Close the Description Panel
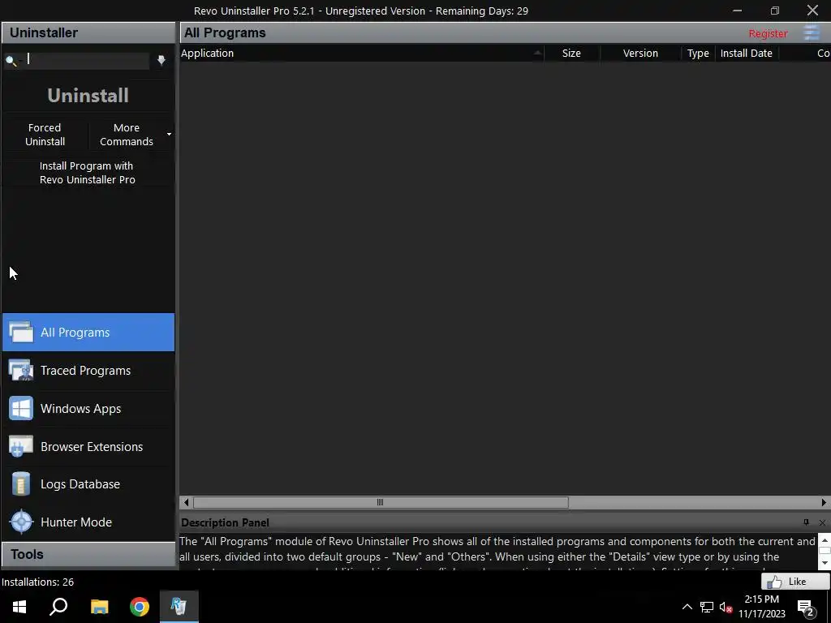Viewport: 831px width, 623px height. (822, 523)
